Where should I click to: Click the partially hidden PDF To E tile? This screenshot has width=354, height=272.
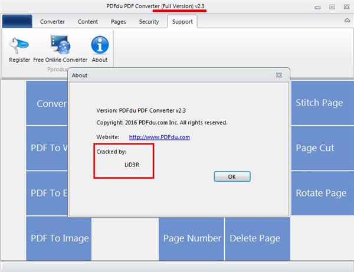pyautogui.click(x=47, y=193)
